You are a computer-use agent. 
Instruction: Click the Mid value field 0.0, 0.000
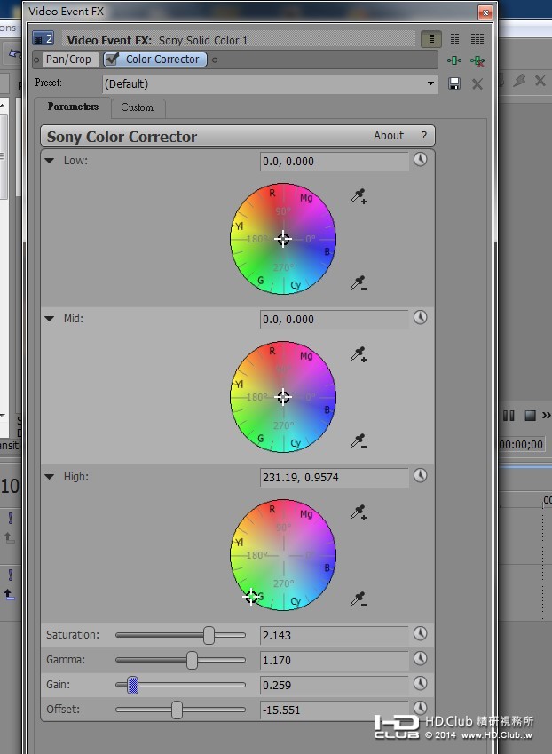(335, 320)
